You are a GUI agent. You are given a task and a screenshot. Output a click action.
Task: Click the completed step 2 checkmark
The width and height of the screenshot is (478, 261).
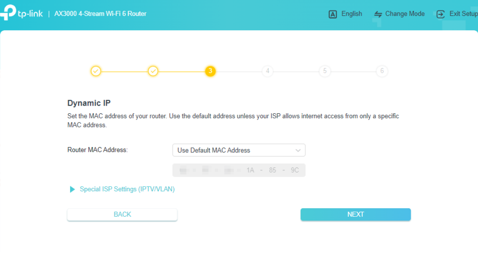(153, 71)
